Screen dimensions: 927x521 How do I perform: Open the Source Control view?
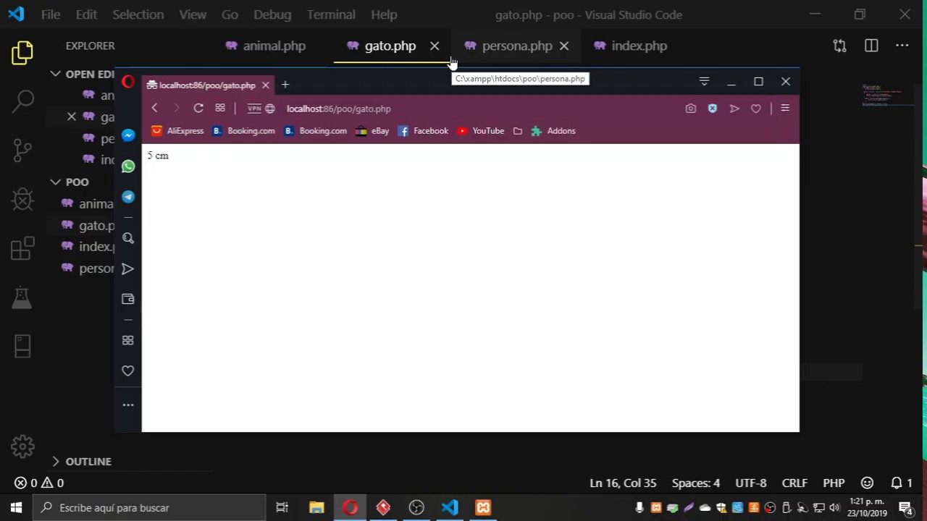(x=22, y=150)
